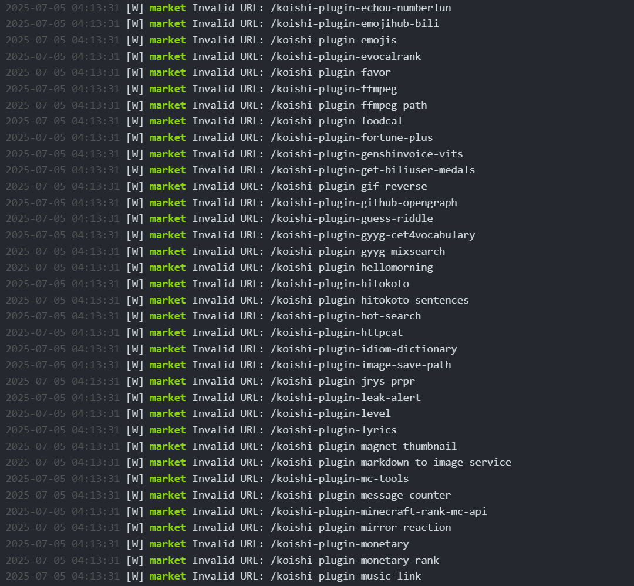This screenshot has height=586, width=634.
Task: Click the /koishi-plugin-music-link URL text
Action: [x=346, y=576]
